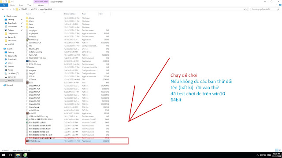Image resolution: width=282 pixels, height=158 pixels.
Task: Click the volume icon in system tray
Action: pos(261,155)
